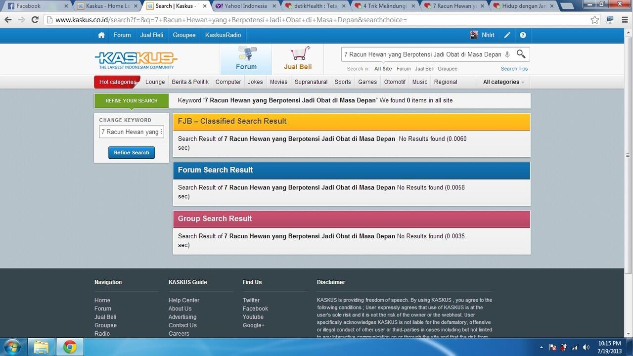Screen dimensions: 633x356
Task: Open the Supranatural category
Action: coord(311,82)
